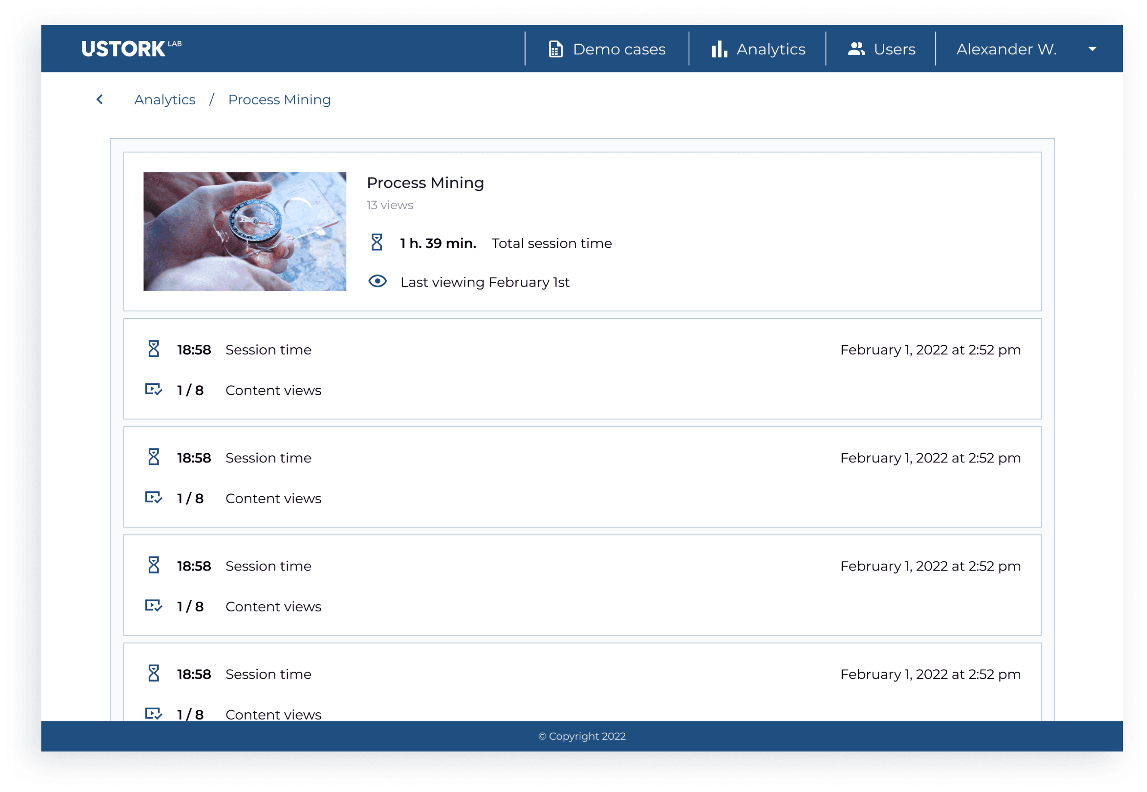
Task: Click the Analytics bar chart icon
Action: point(719,49)
